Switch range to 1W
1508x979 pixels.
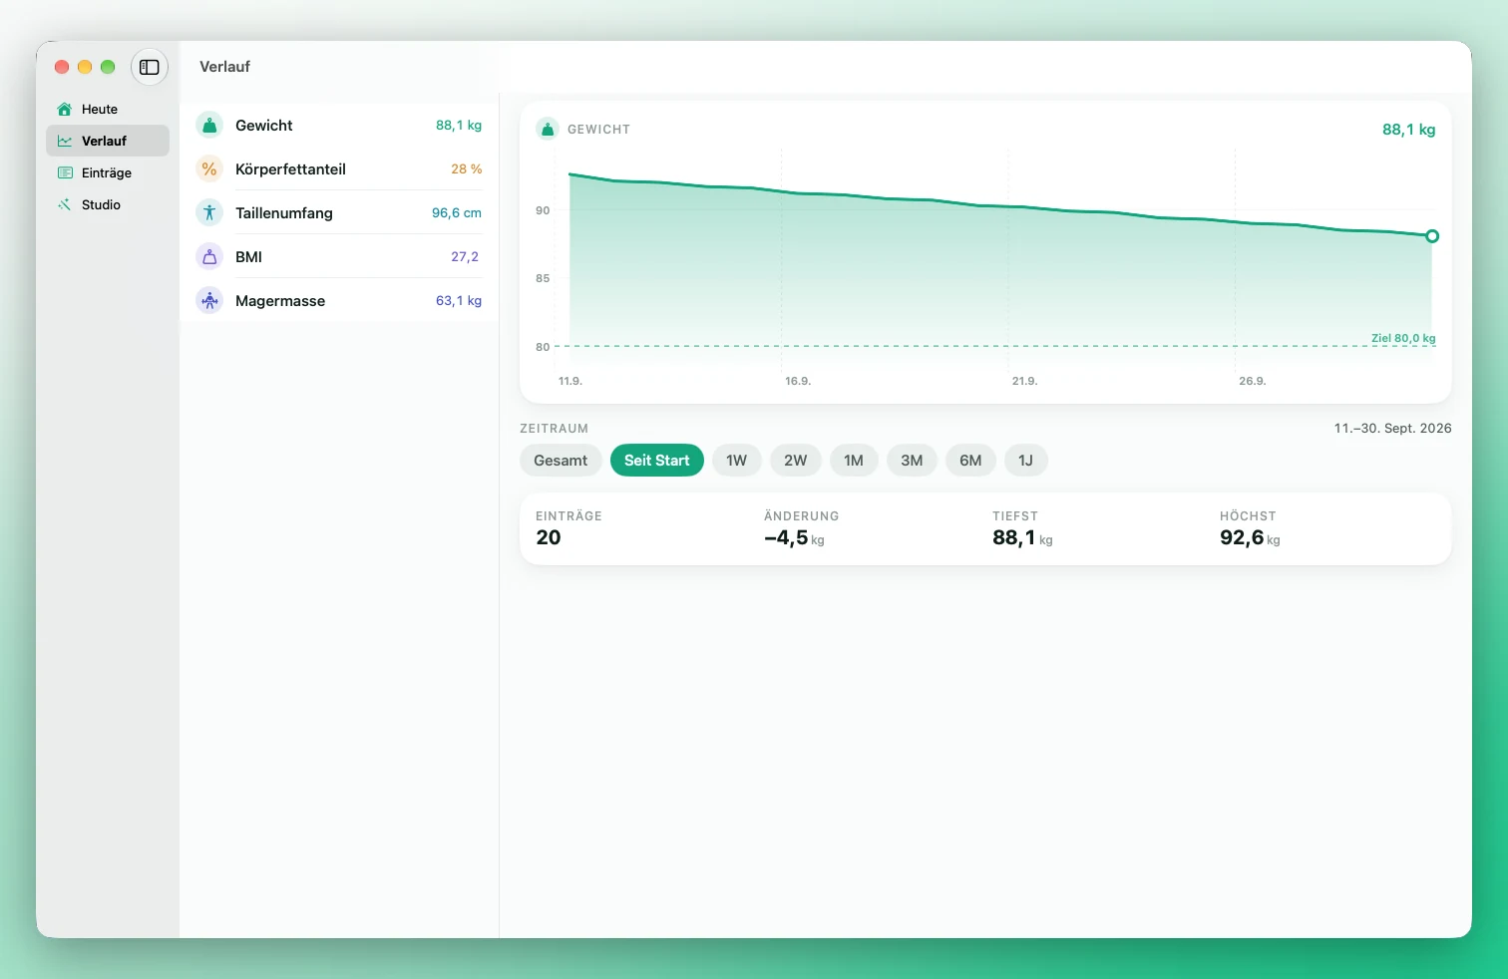click(737, 461)
